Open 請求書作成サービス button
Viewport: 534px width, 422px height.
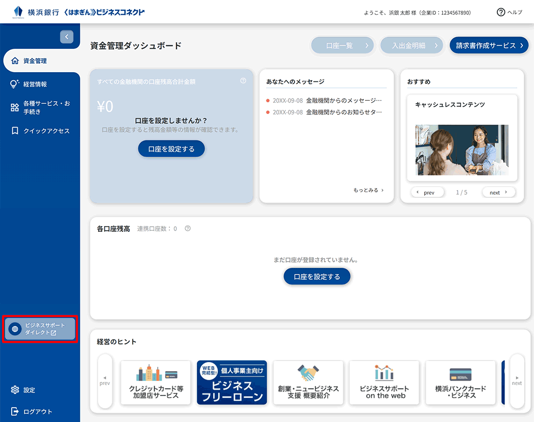point(489,45)
